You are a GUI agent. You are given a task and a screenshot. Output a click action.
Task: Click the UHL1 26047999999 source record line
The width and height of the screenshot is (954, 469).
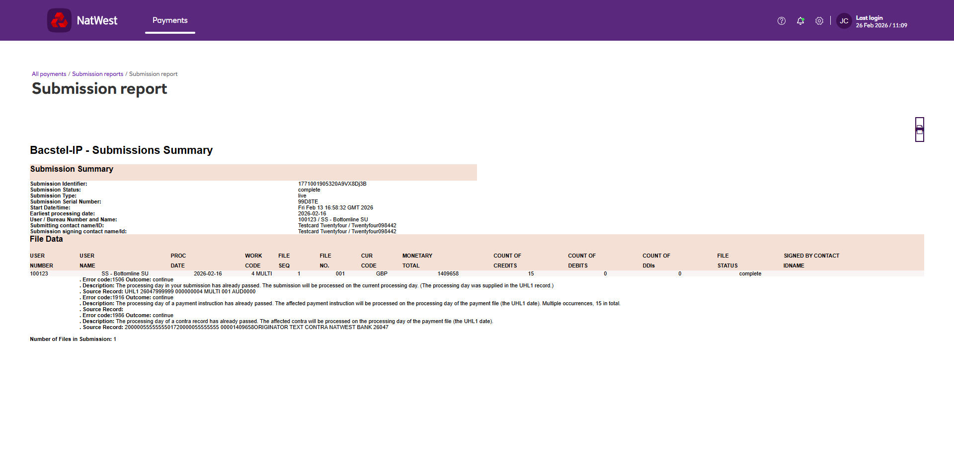pos(168,291)
